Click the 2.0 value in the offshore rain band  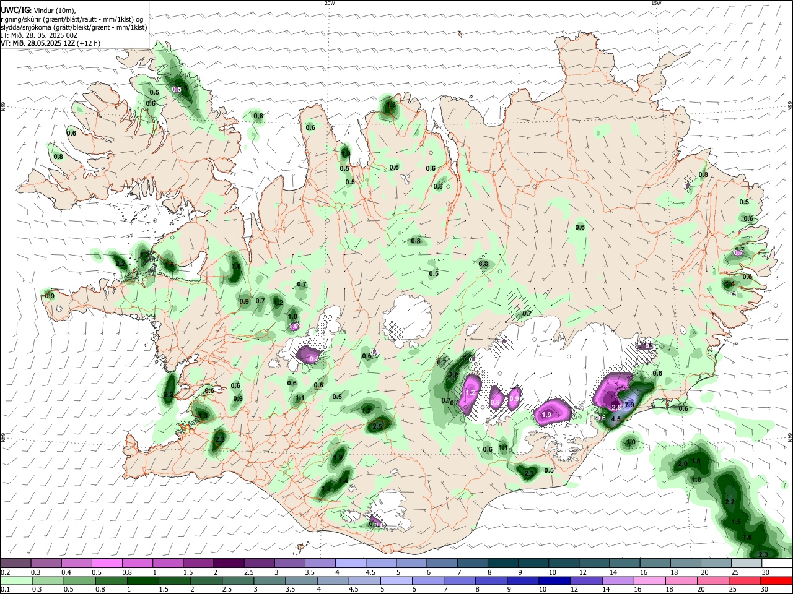683,463
